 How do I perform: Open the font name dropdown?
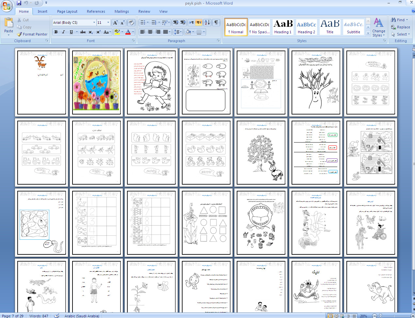[x=94, y=23]
